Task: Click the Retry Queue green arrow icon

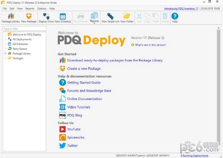Action: [10, 49]
